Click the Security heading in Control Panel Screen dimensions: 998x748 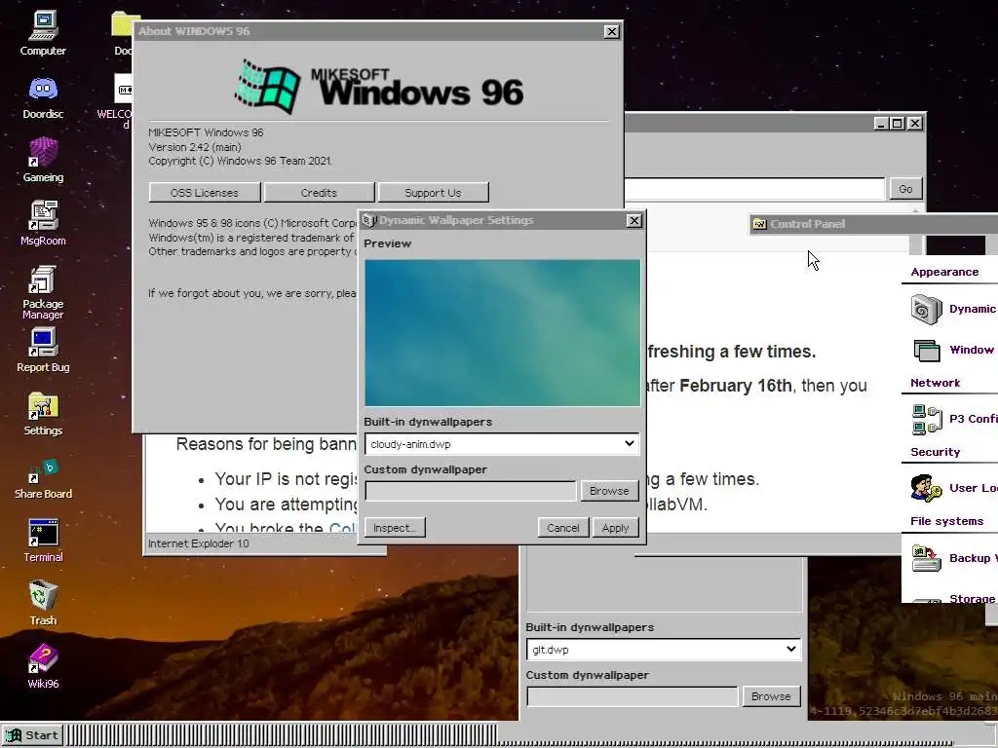935,452
